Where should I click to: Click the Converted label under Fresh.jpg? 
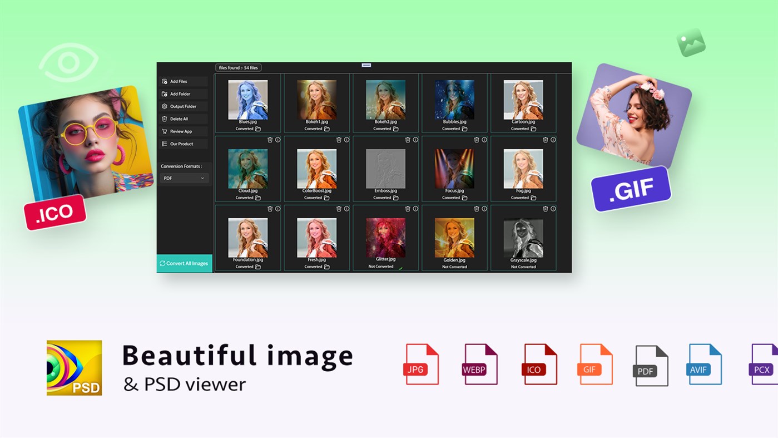tap(314, 266)
